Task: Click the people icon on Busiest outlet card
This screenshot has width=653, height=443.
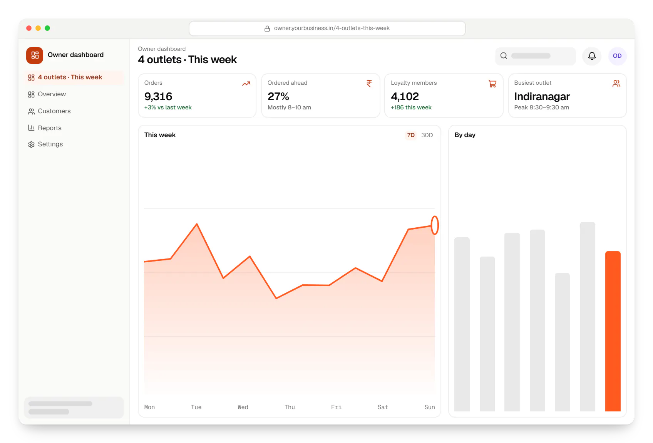Action: [x=616, y=84]
